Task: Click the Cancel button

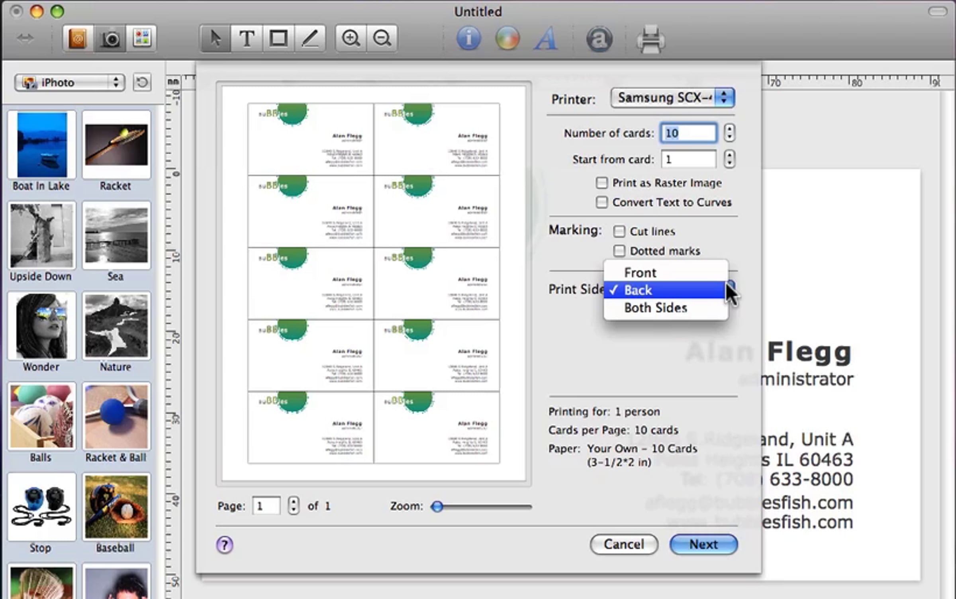Action: tap(624, 544)
